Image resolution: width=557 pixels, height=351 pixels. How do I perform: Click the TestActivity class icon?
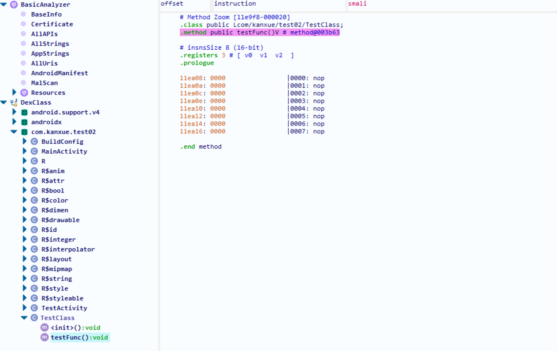pyautogui.click(x=34, y=308)
